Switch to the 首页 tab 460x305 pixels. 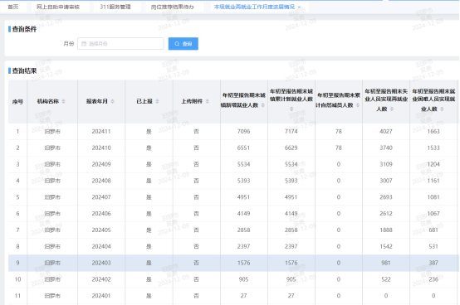(x=13, y=7)
